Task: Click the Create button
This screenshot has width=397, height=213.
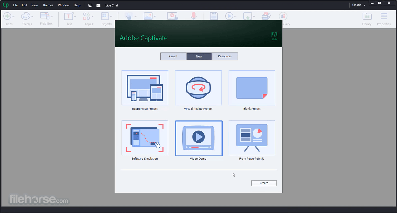Action: [x=264, y=183]
